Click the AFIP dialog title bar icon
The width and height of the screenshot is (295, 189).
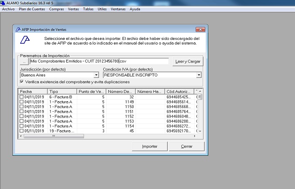click(x=18, y=29)
